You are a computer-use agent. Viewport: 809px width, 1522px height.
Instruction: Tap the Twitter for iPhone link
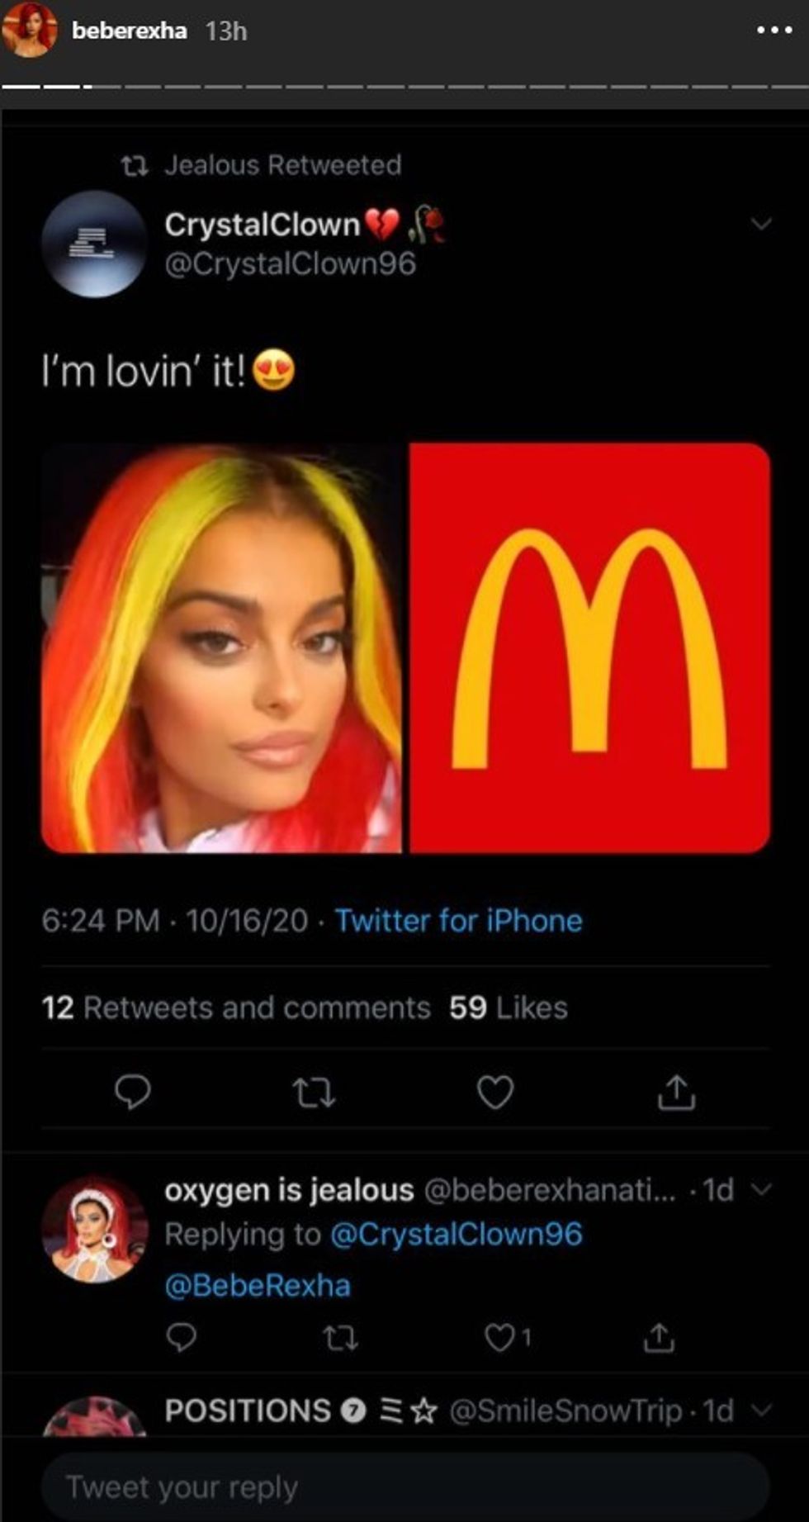458,920
